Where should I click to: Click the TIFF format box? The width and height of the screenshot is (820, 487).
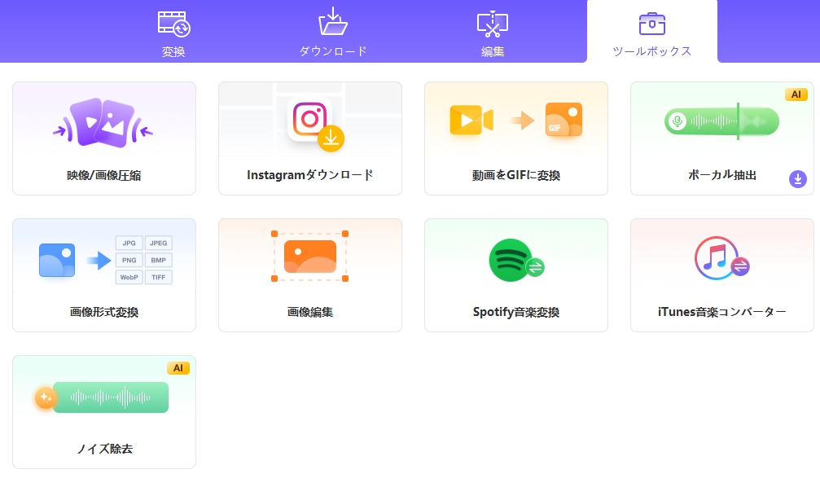tap(159, 277)
